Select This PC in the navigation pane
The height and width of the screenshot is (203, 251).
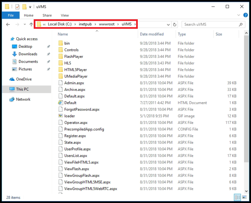27,89
